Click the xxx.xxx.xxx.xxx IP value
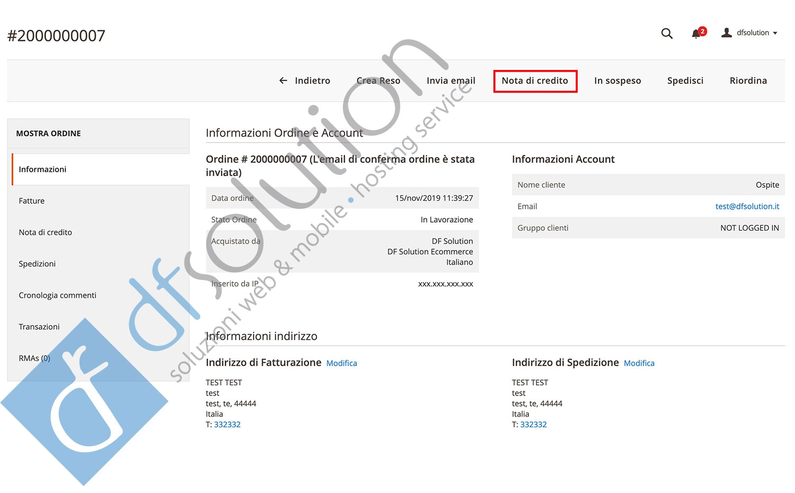This screenshot has width=795, height=493. click(446, 284)
